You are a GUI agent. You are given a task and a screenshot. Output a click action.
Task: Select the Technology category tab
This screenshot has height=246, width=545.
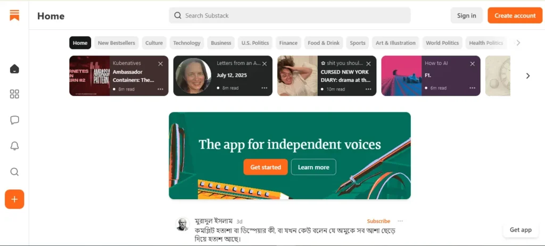[187, 43]
